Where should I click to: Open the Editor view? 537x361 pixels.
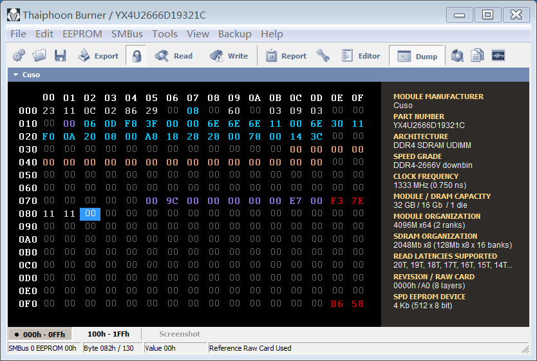coord(361,56)
